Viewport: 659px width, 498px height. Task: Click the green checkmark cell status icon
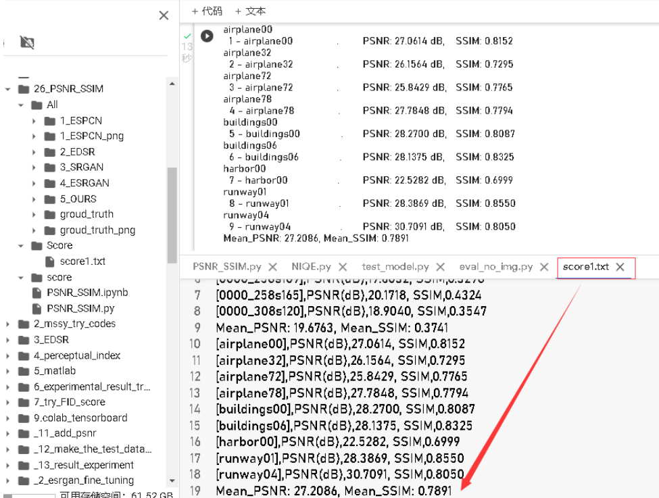coord(187,36)
